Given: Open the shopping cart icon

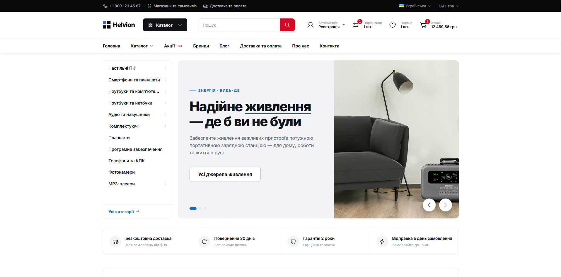Looking at the screenshot, I should 423,25.
